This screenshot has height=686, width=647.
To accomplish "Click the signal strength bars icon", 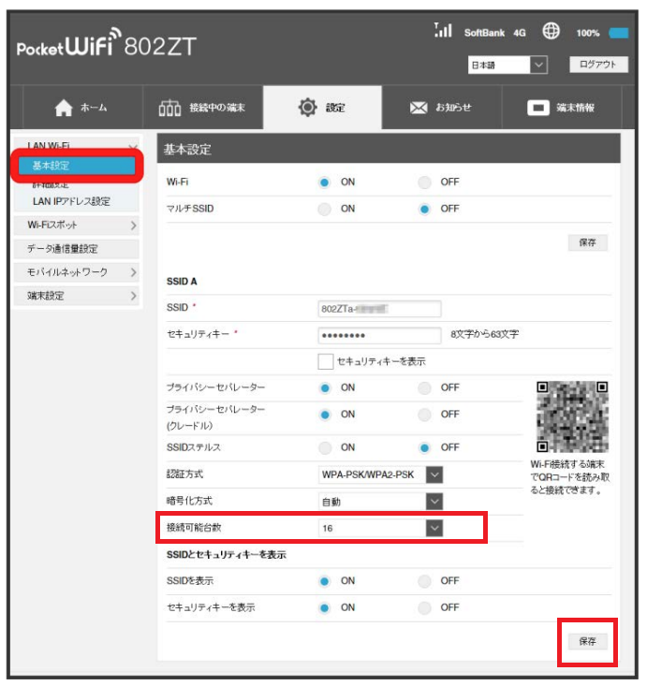I will [x=443, y=30].
